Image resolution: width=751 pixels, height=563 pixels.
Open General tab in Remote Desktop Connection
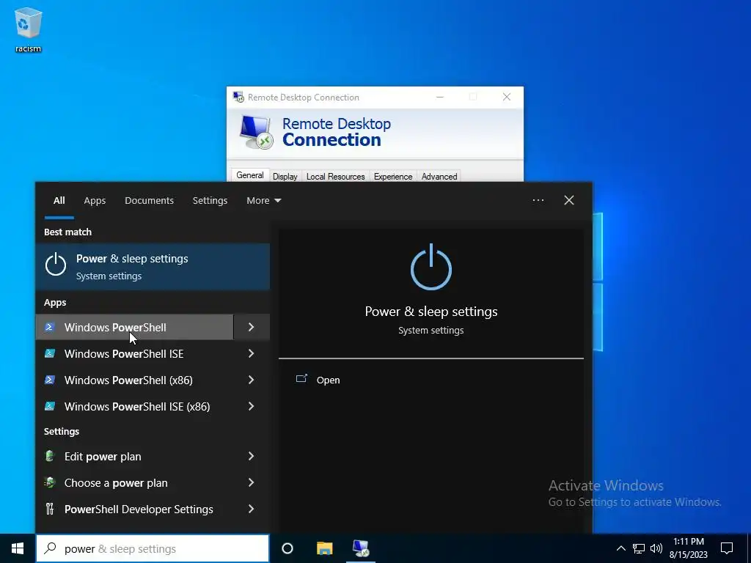tap(250, 175)
